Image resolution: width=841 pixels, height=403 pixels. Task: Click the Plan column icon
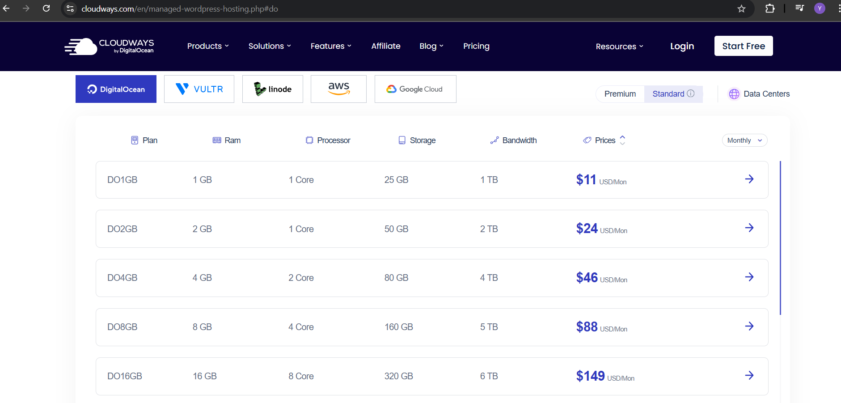click(x=135, y=140)
